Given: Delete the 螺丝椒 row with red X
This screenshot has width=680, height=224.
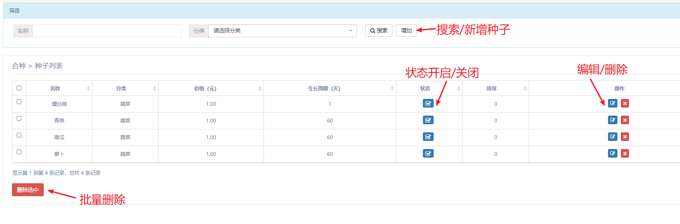Looking at the screenshot, I should click(625, 103).
